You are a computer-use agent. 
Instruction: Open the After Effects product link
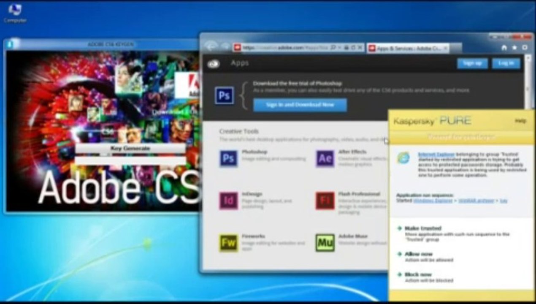click(x=352, y=152)
